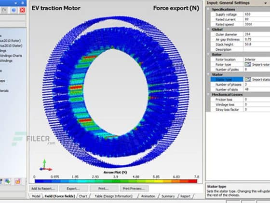Click the Import rotor type icon
Screen dimensions: 270x203
click(248, 64)
